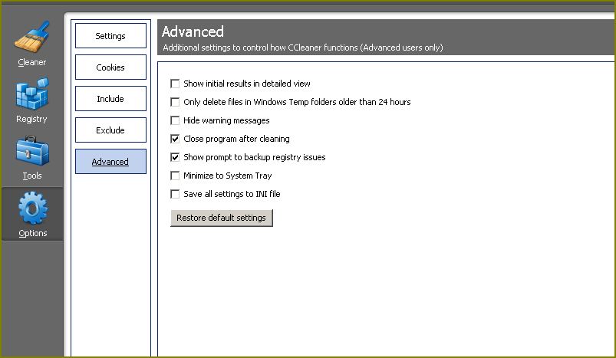Open the Exclude options tab
This screenshot has height=358, width=616.
(110, 130)
